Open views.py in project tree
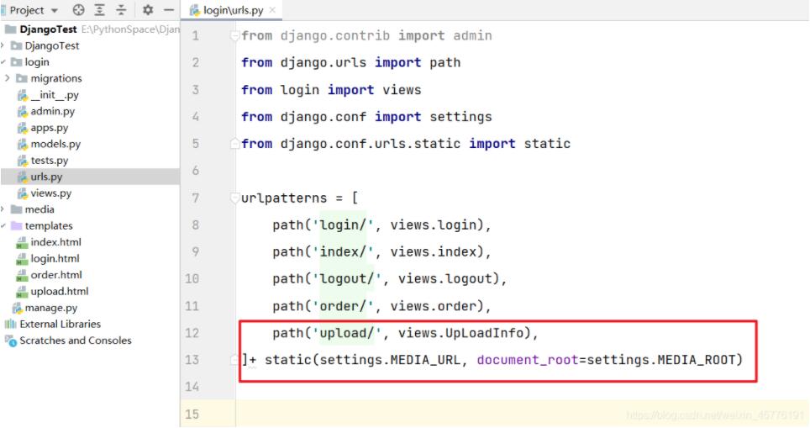 [50, 193]
